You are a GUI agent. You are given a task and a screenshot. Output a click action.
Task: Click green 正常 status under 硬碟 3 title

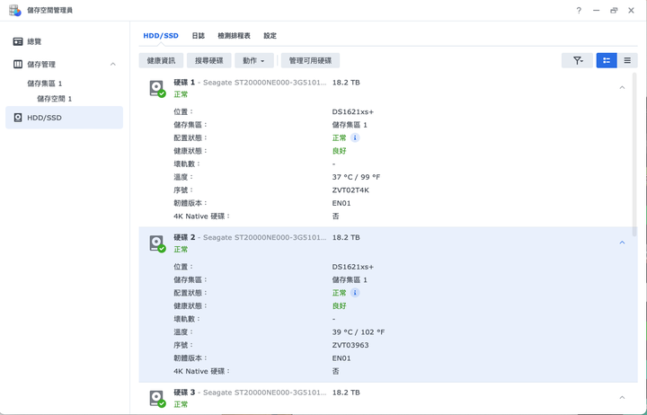[x=181, y=404]
